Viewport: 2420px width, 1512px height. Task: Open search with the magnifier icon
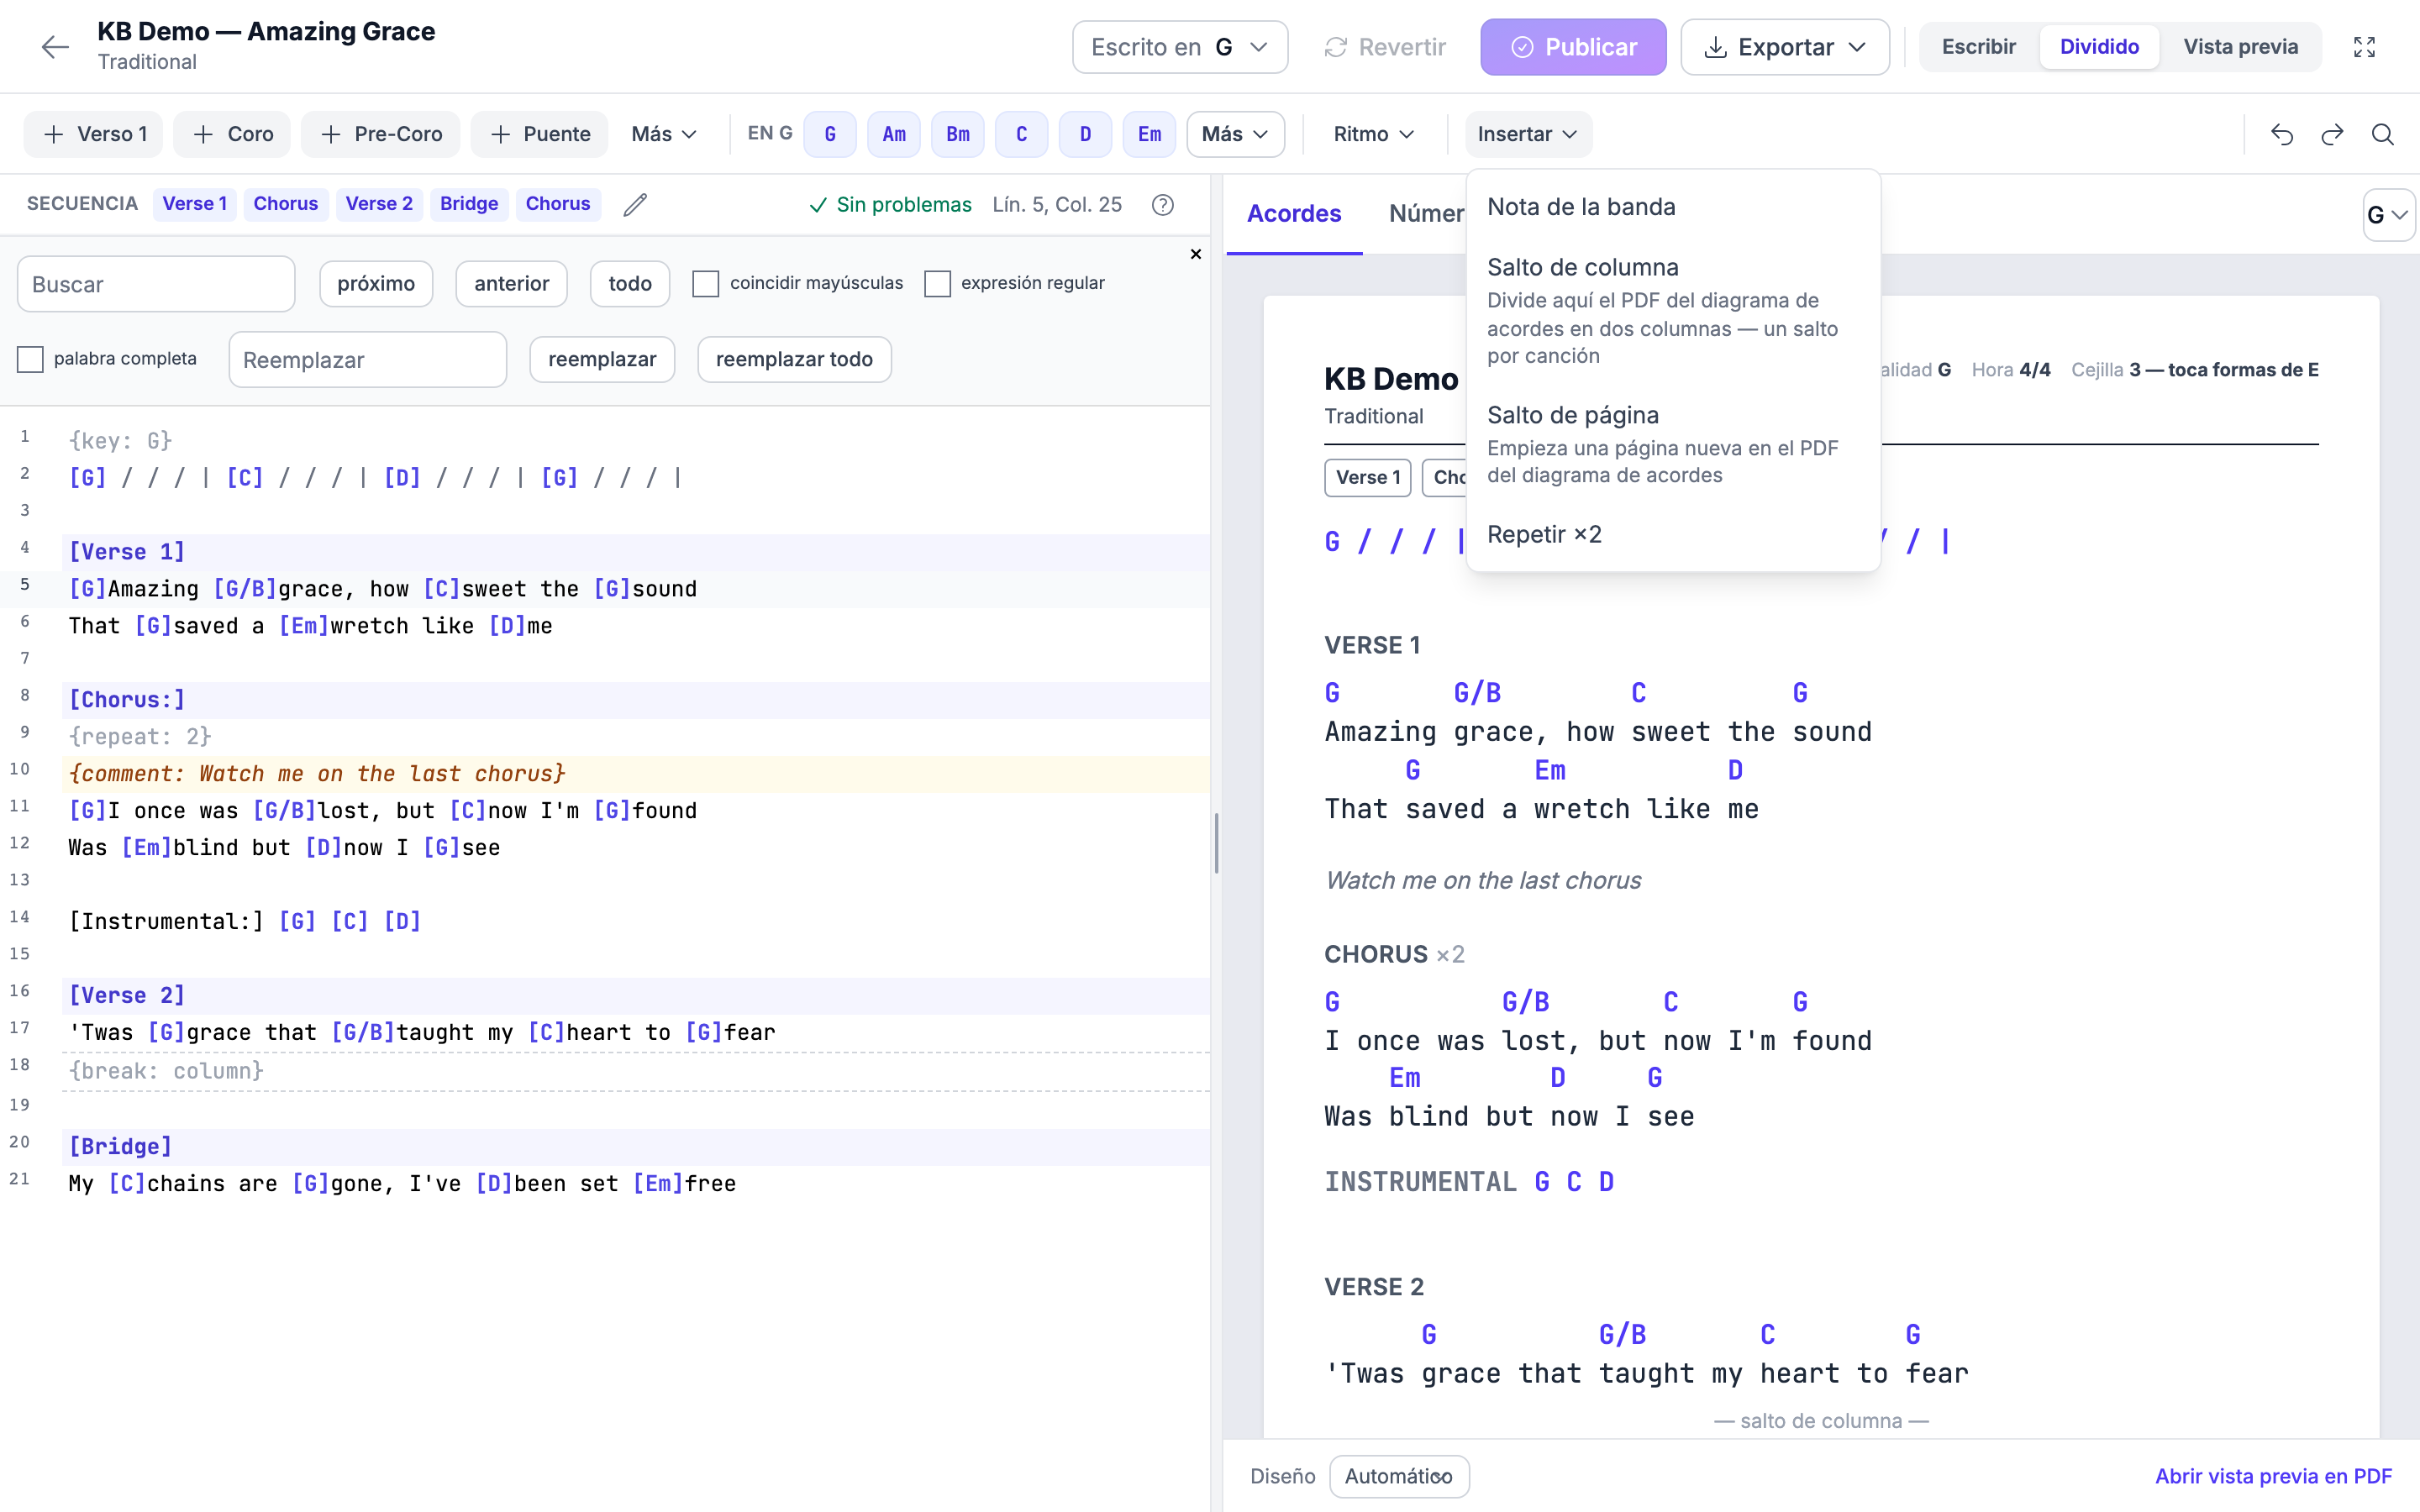2383,134
